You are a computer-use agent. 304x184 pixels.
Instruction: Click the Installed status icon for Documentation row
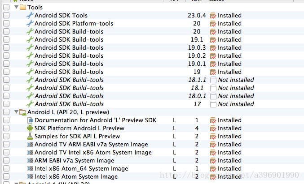pyautogui.click(x=213, y=120)
